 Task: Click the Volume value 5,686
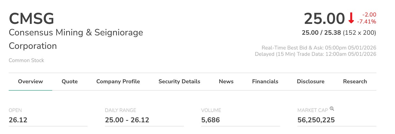pos(210,120)
